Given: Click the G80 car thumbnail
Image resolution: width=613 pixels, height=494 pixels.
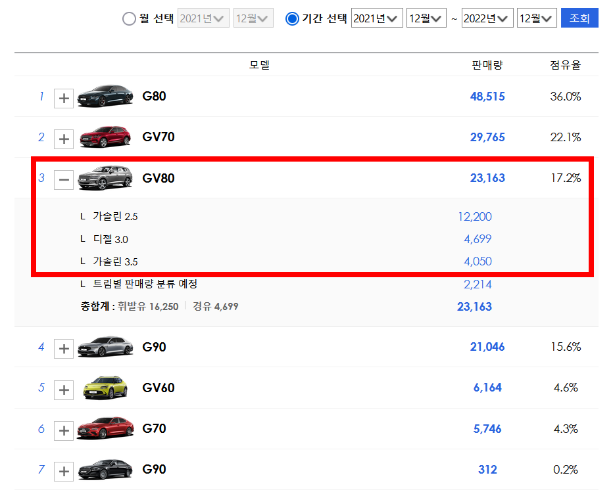Looking at the screenshot, I should tap(105, 96).
